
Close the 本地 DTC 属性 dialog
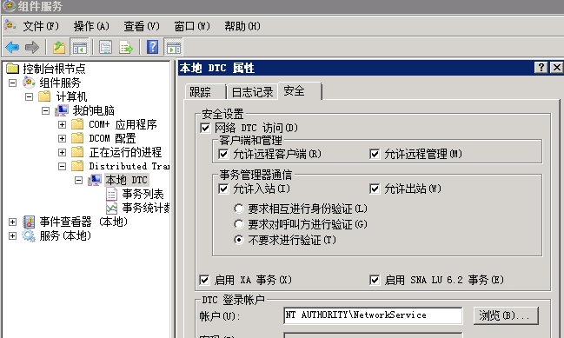coord(556,67)
